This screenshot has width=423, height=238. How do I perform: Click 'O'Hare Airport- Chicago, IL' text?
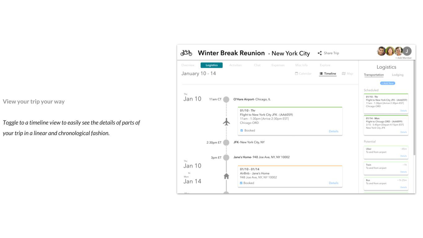252,99
